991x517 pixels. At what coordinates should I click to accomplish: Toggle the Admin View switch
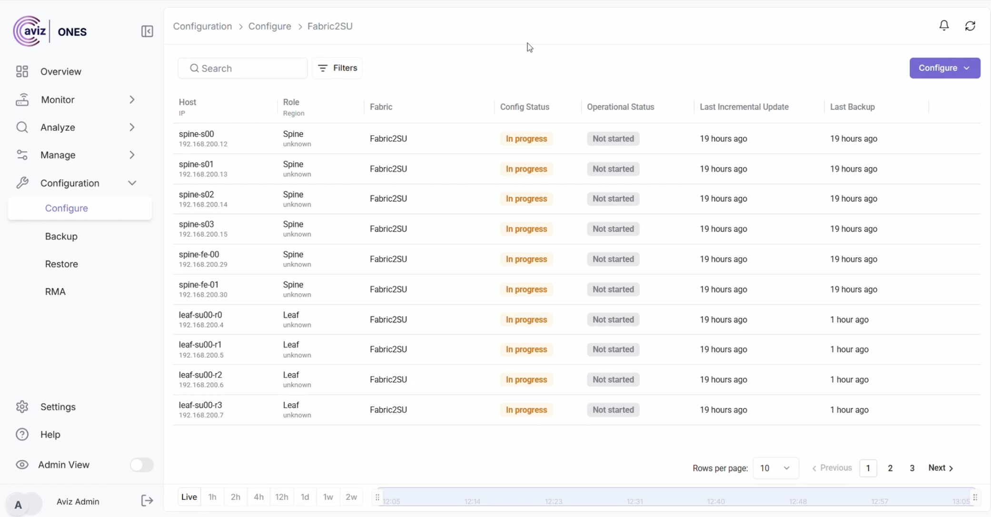(141, 465)
